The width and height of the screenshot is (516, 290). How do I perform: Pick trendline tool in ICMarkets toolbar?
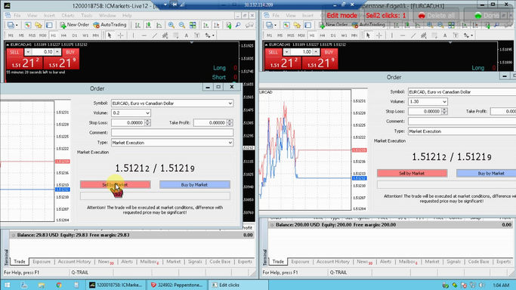click(155, 35)
